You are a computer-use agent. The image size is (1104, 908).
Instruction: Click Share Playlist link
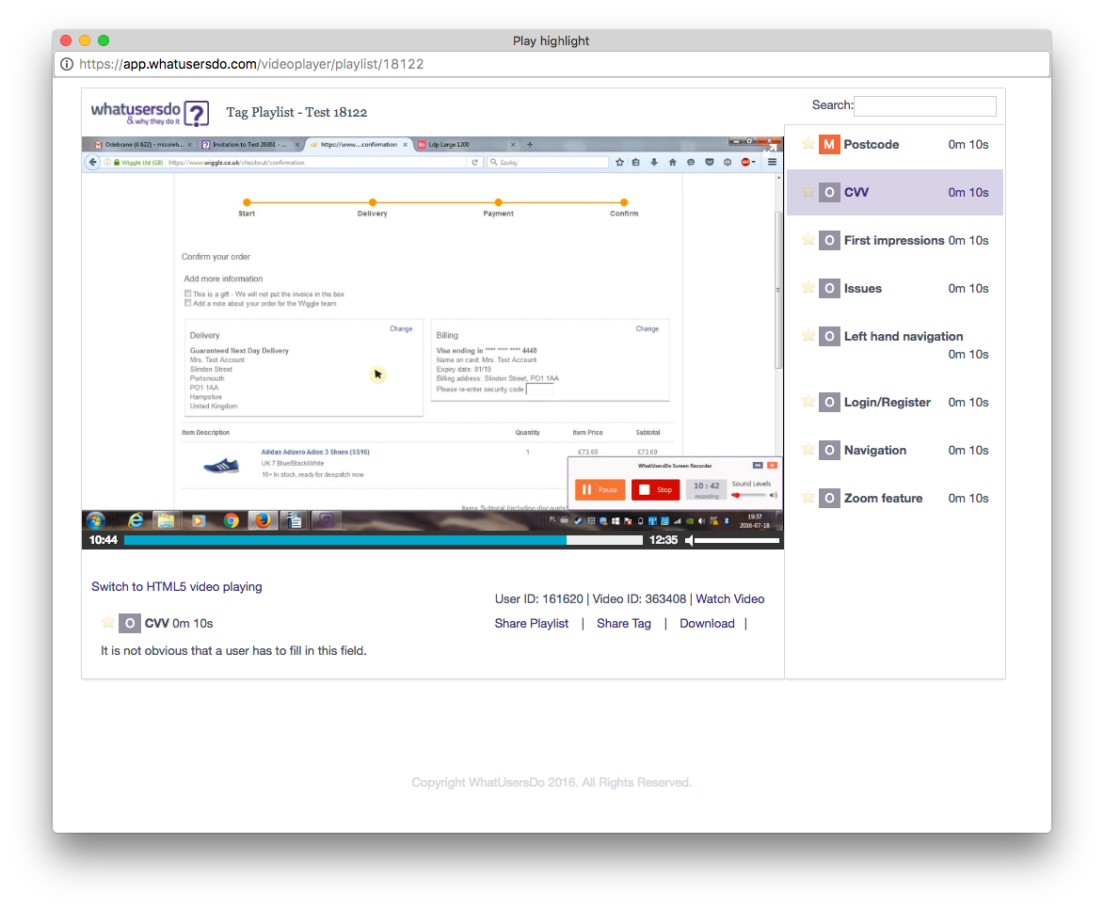[532, 623]
